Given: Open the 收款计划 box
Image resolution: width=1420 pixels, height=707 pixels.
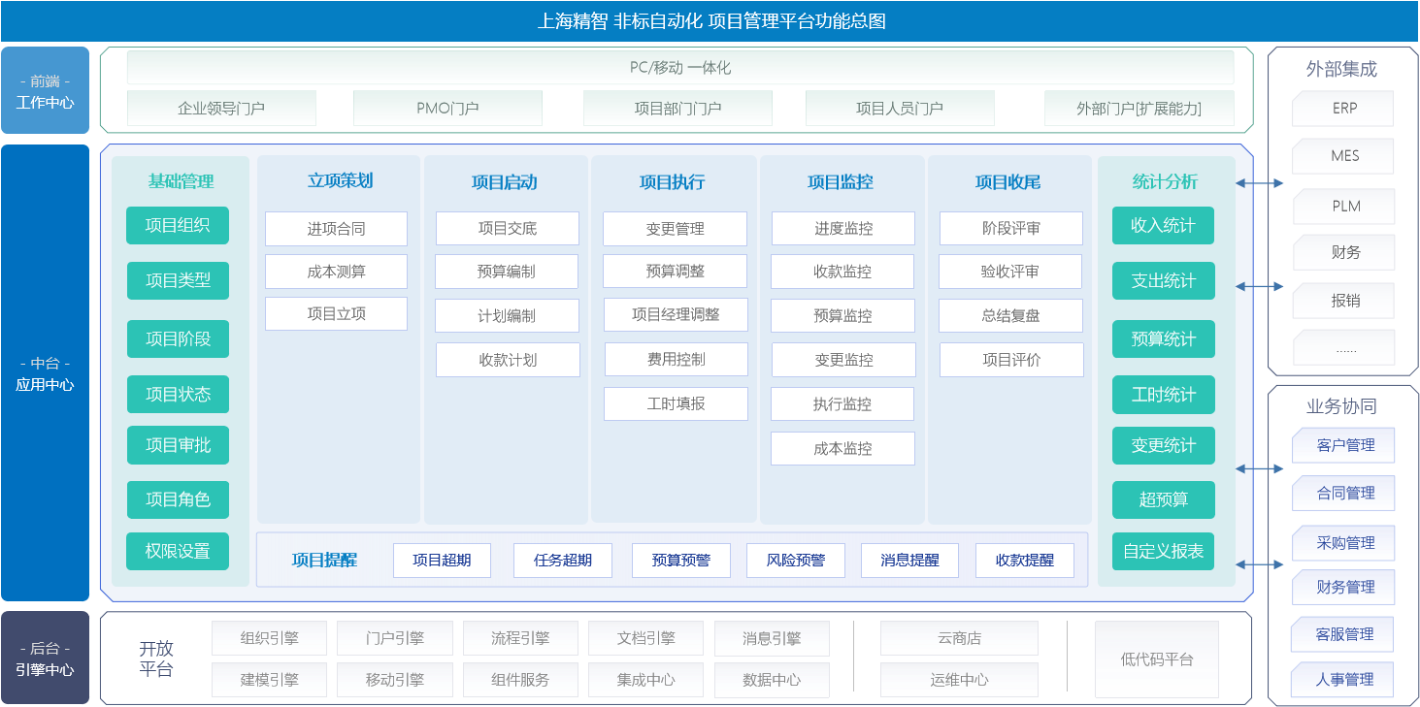Looking at the screenshot, I should [508, 360].
